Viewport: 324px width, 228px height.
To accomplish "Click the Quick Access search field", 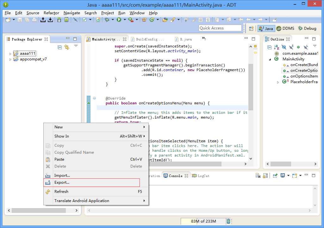I will [x=220, y=28].
